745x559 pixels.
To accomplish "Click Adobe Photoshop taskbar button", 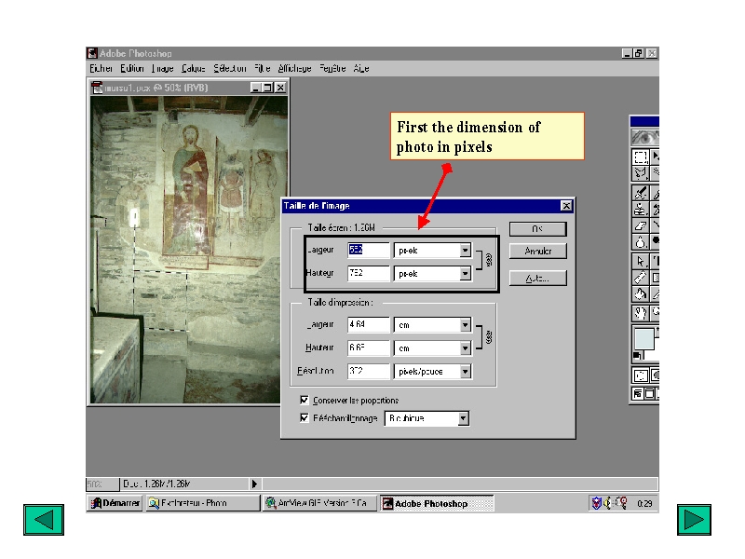I will 436,503.
